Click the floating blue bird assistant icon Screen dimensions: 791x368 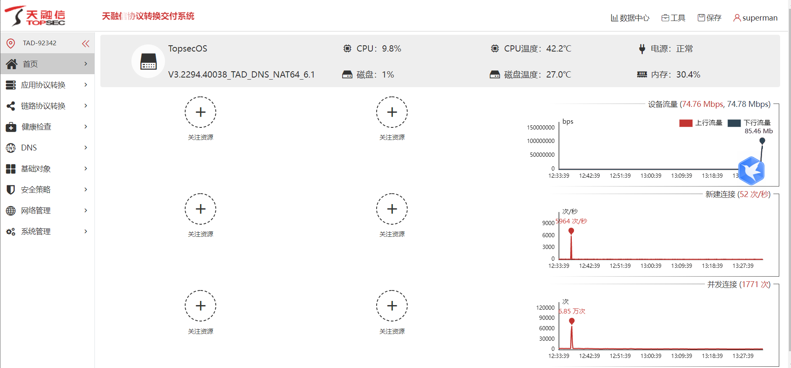click(x=751, y=171)
